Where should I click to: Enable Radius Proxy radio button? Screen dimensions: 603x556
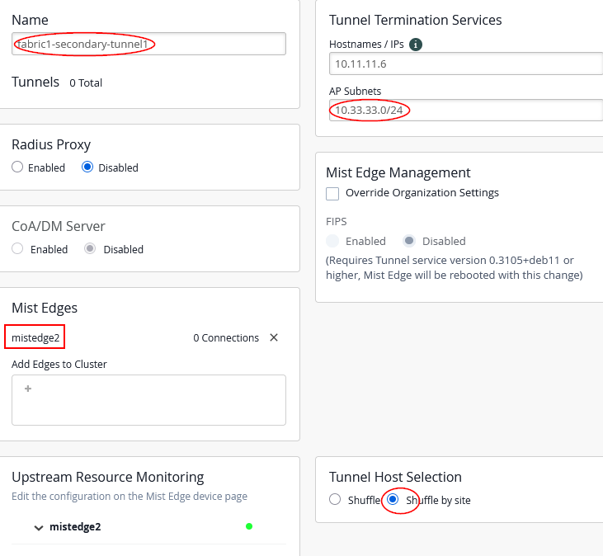click(x=17, y=167)
